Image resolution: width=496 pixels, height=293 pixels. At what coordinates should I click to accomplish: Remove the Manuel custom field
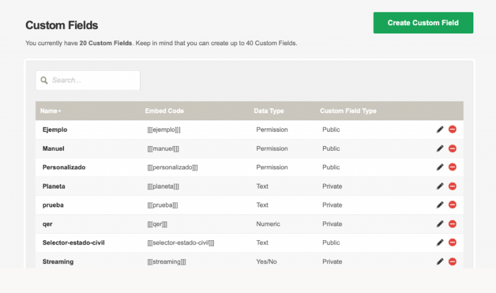(x=452, y=148)
